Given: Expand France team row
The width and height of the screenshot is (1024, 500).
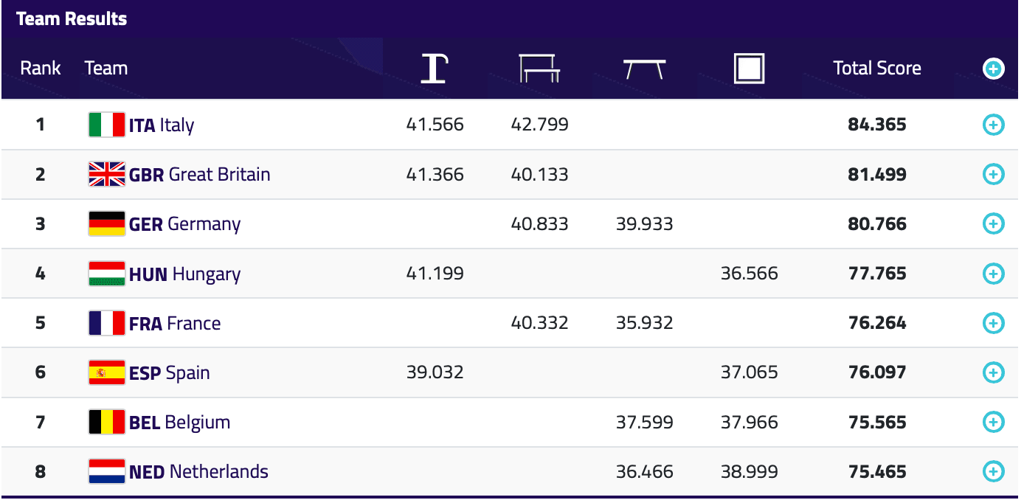Looking at the screenshot, I should 994,323.
